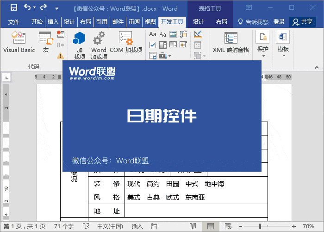Open Word 加载项 dialog
This screenshot has height=232, width=324.
(x=99, y=45)
